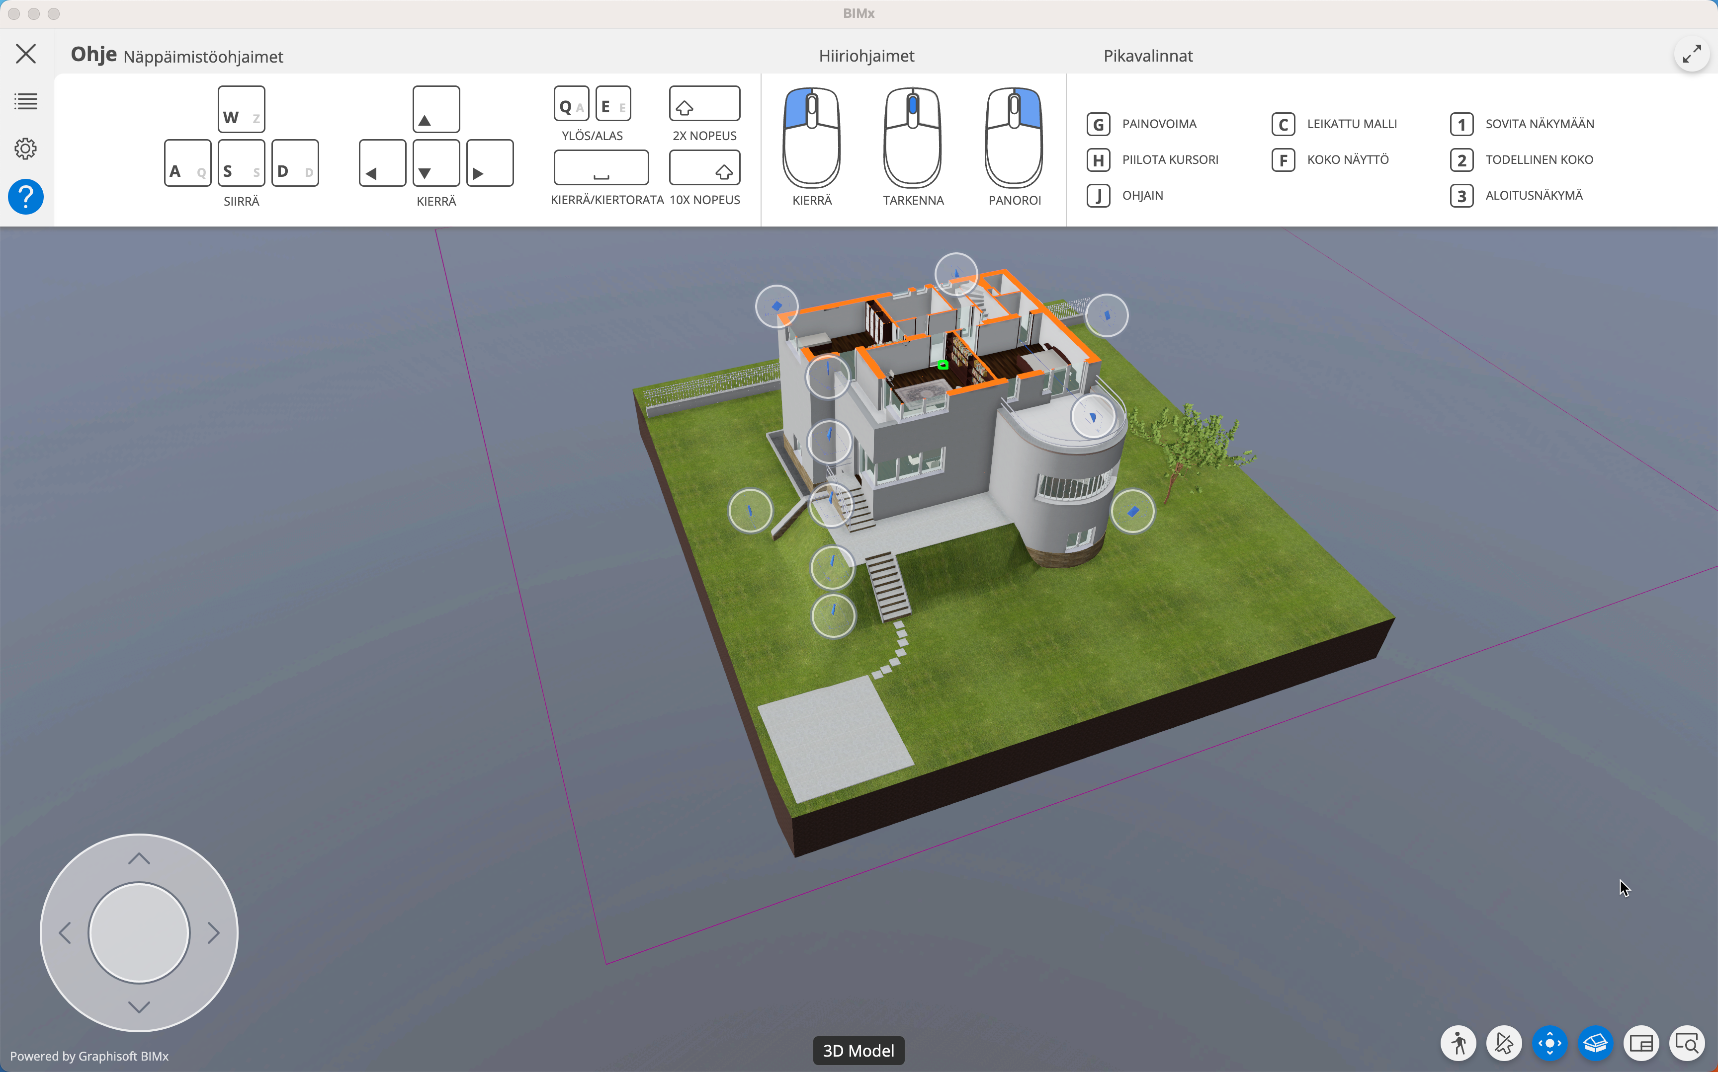Click the 3 shortcut key icon
The height and width of the screenshot is (1072, 1718).
tap(1461, 196)
